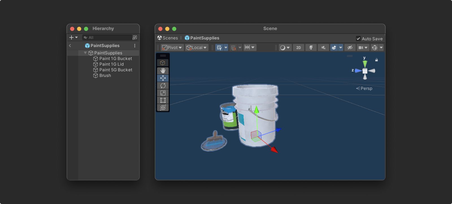Image resolution: width=452 pixels, height=204 pixels.
Task: Pick the combined Transform tool
Action: 163,108
